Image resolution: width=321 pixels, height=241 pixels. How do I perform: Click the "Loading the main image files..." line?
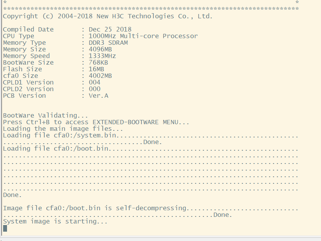[63, 129]
